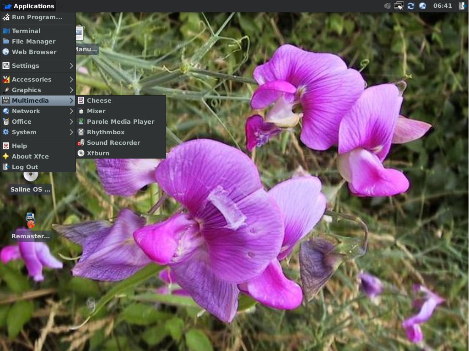The image size is (469, 351).
Task: Click the Terminal monitor icon
Action: click(x=5, y=31)
